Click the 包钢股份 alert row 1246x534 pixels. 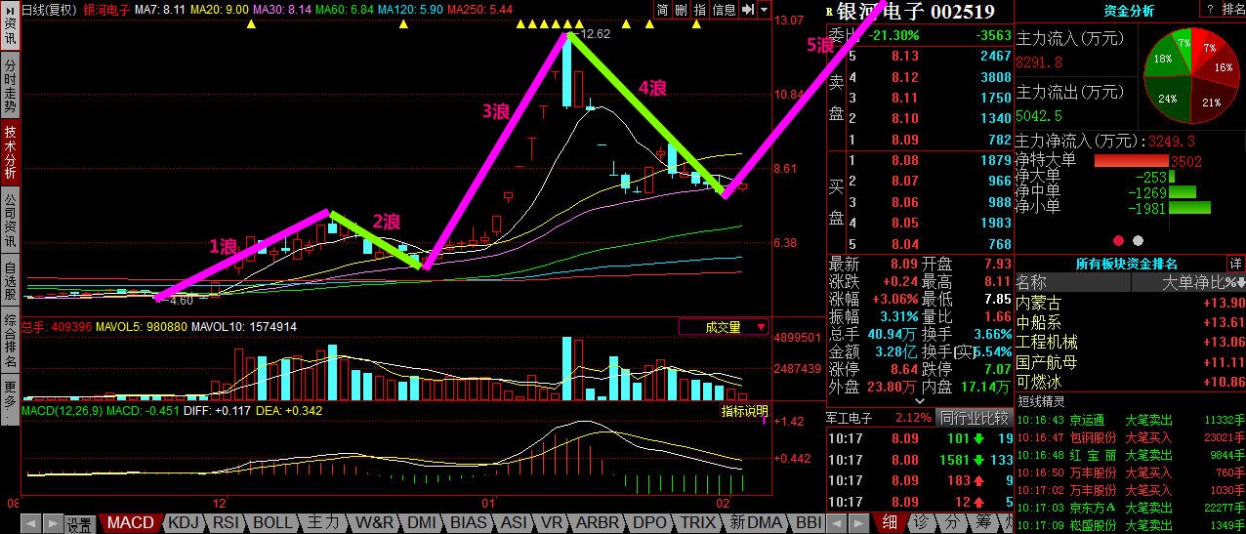[1131, 437]
